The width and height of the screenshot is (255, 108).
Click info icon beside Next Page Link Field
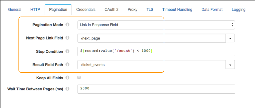click(x=68, y=38)
